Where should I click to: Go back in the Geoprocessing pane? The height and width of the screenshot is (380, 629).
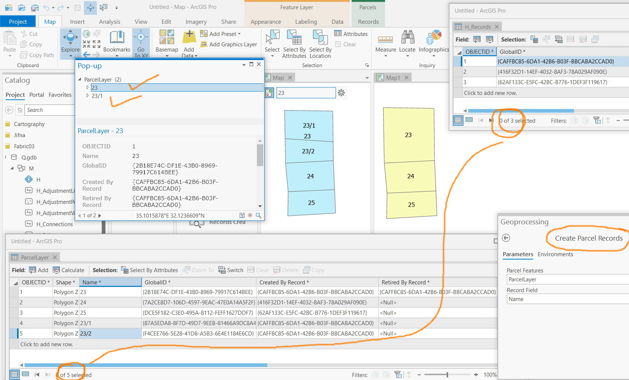(506, 238)
